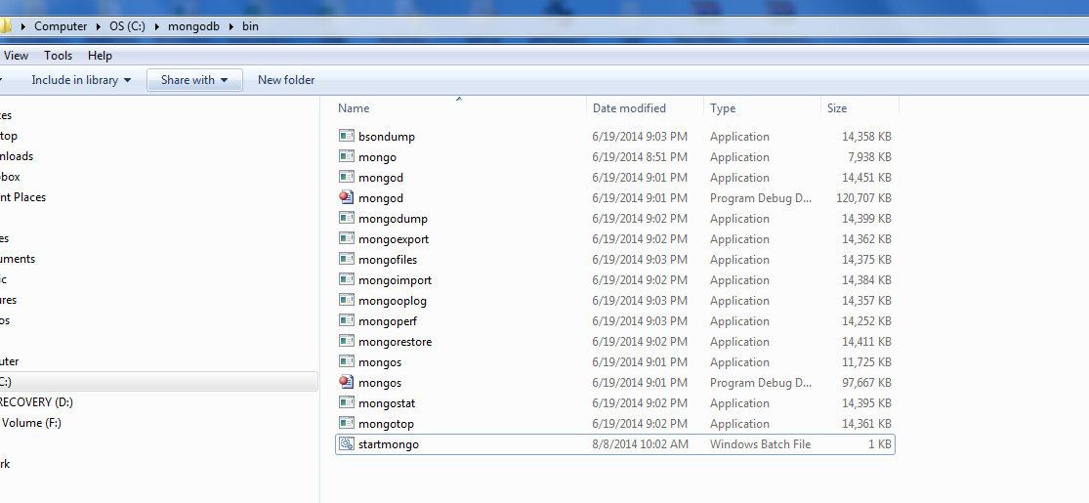Go to the mongodb folder in the address bar
Viewport: 1089px width, 503px height.
click(193, 26)
